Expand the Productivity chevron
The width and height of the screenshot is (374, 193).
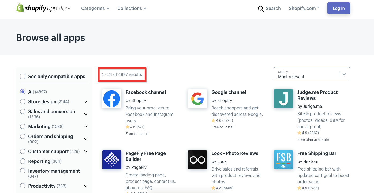pyautogui.click(x=86, y=186)
